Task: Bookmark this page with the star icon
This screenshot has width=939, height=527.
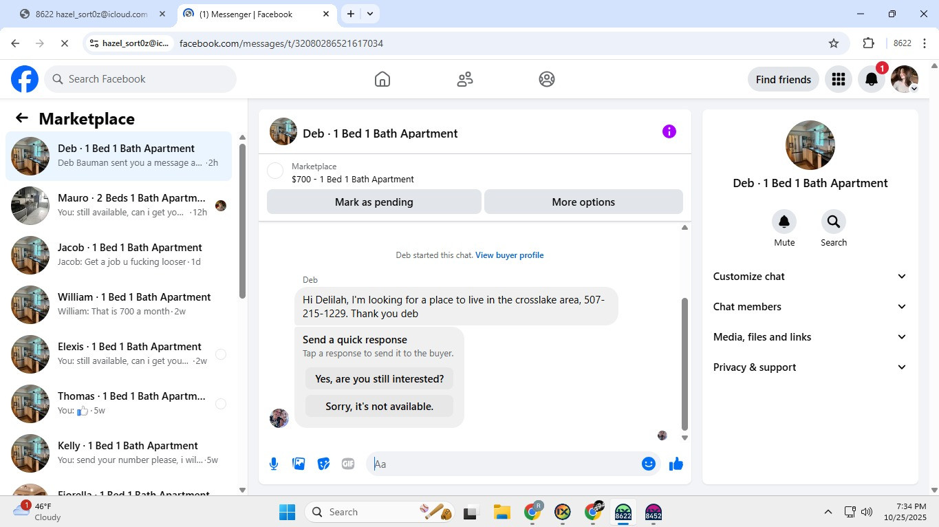Action: tap(834, 43)
